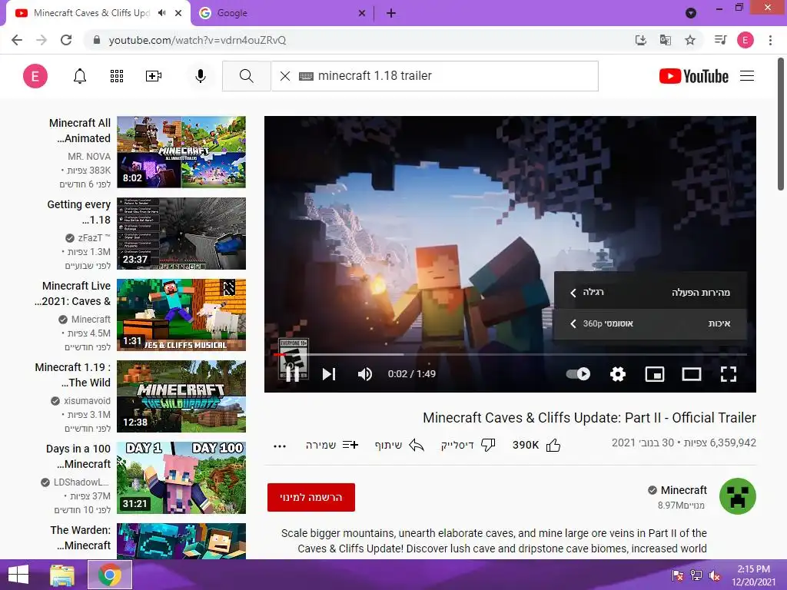The width and height of the screenshot is (787, 590).
Task: Switch to the Google tab
Action: pyautogui.click(x=281, y=13)
